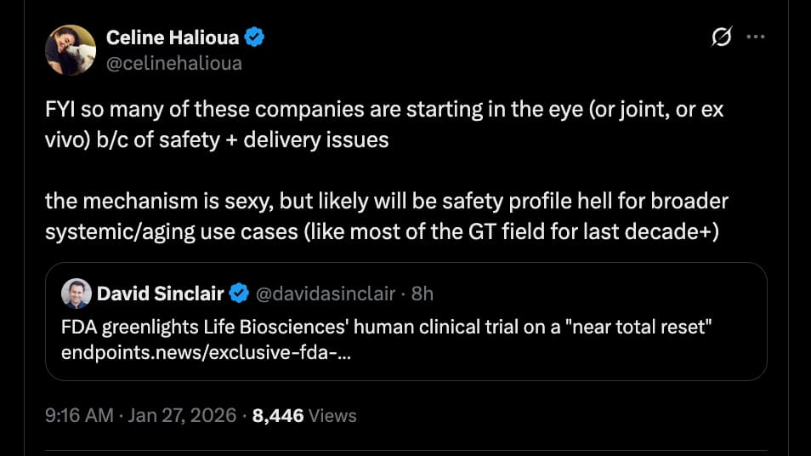Open the three-dot more options menu
This screenshot has width=811, height=456.
point(756,37)
